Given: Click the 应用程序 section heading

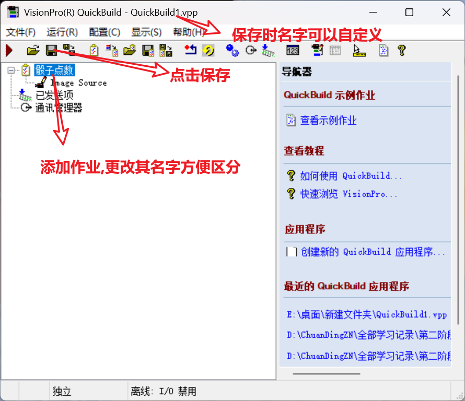Looking at the screenshot, I should pyautogui.click(x=305, y=229).
